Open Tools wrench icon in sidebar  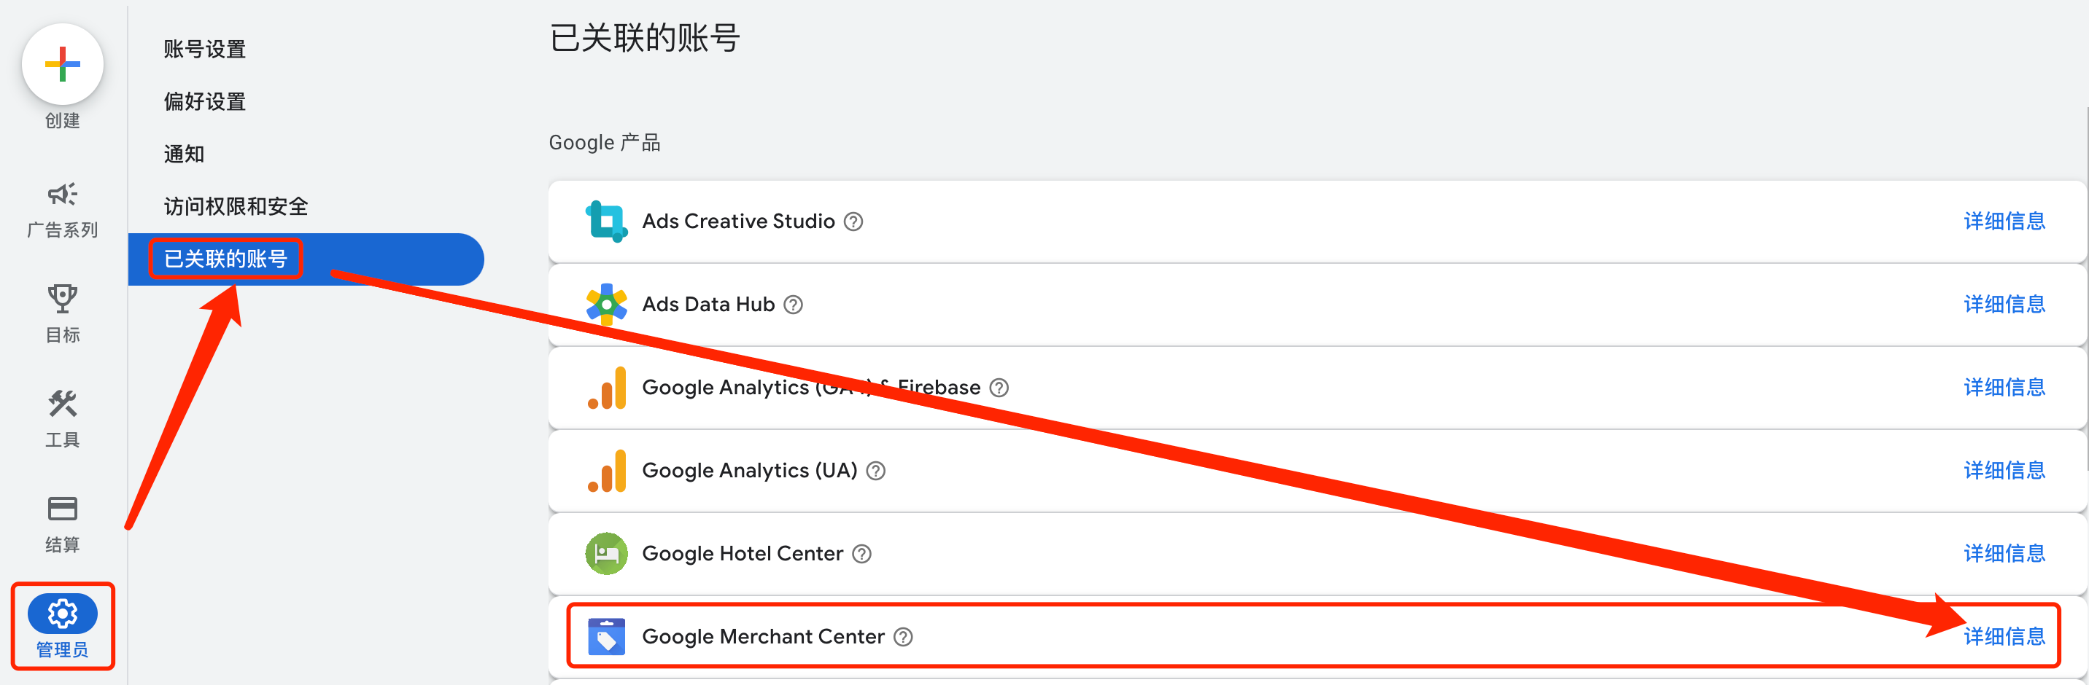tap(63, 404)
